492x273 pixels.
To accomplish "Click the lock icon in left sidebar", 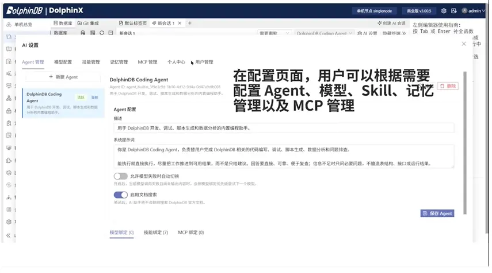I will point(9,111).
